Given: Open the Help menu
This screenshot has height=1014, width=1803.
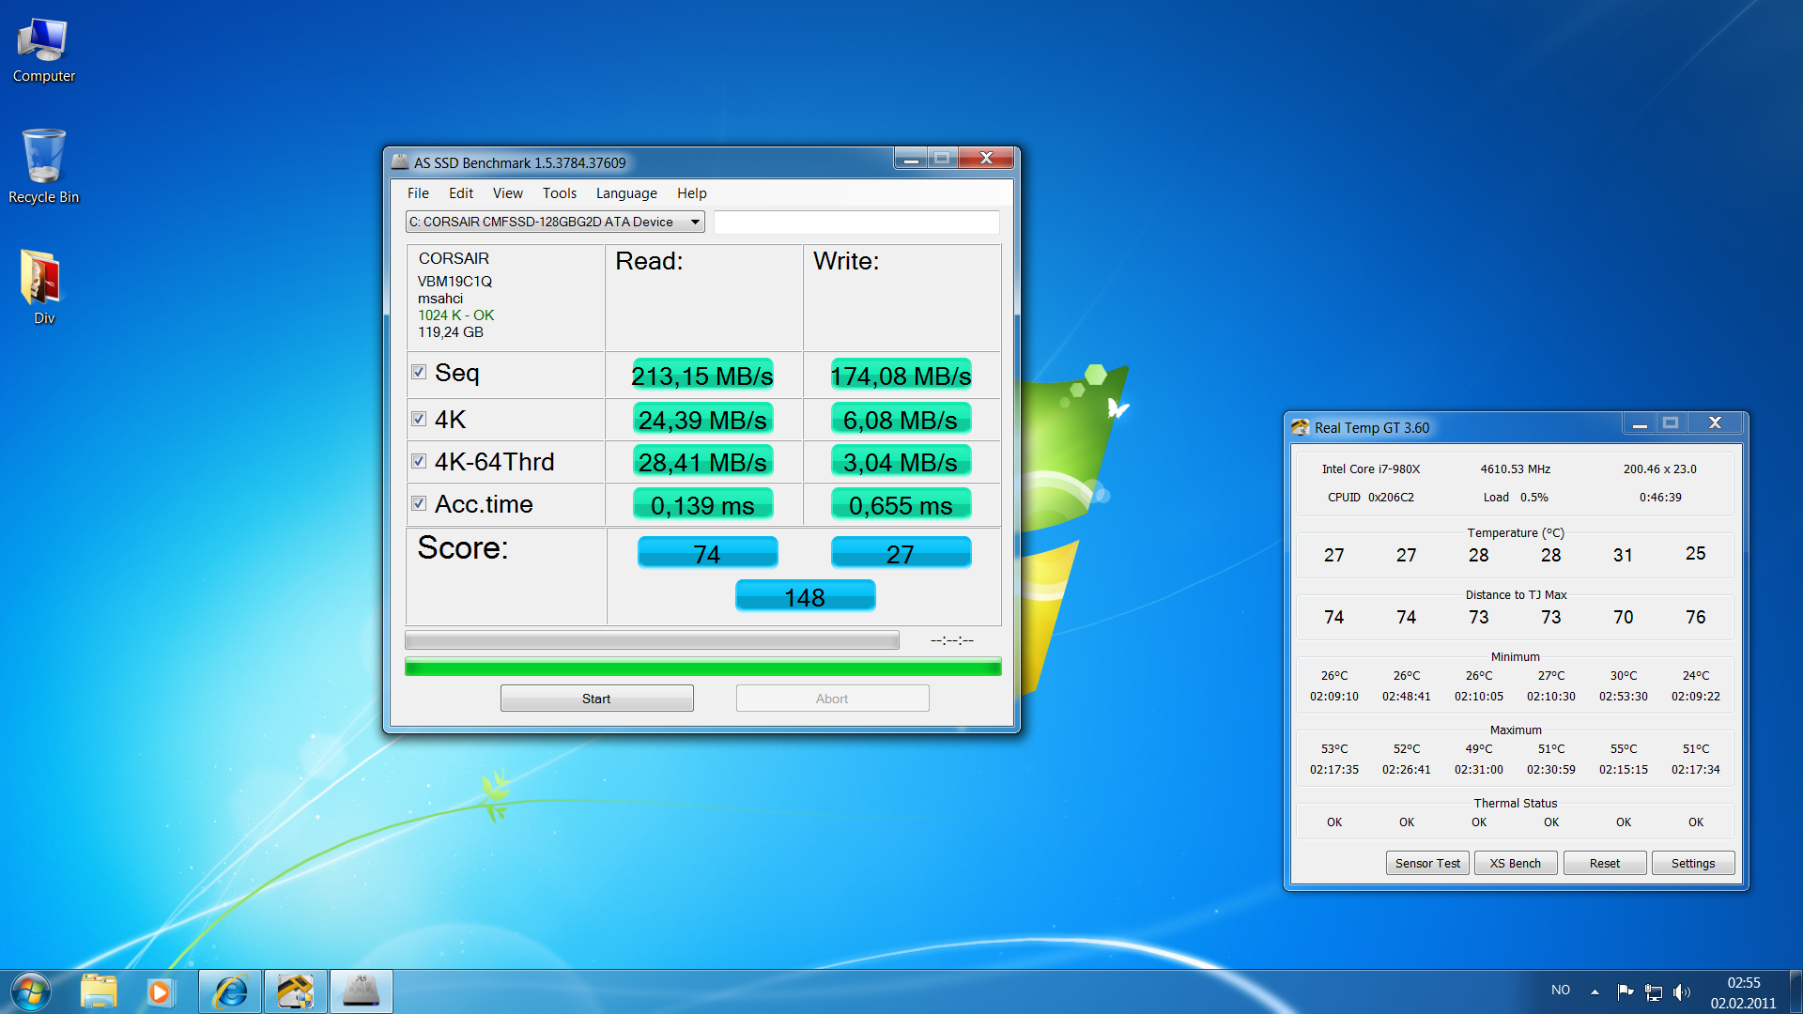Looking at the screenshot, I should [692, 193].
